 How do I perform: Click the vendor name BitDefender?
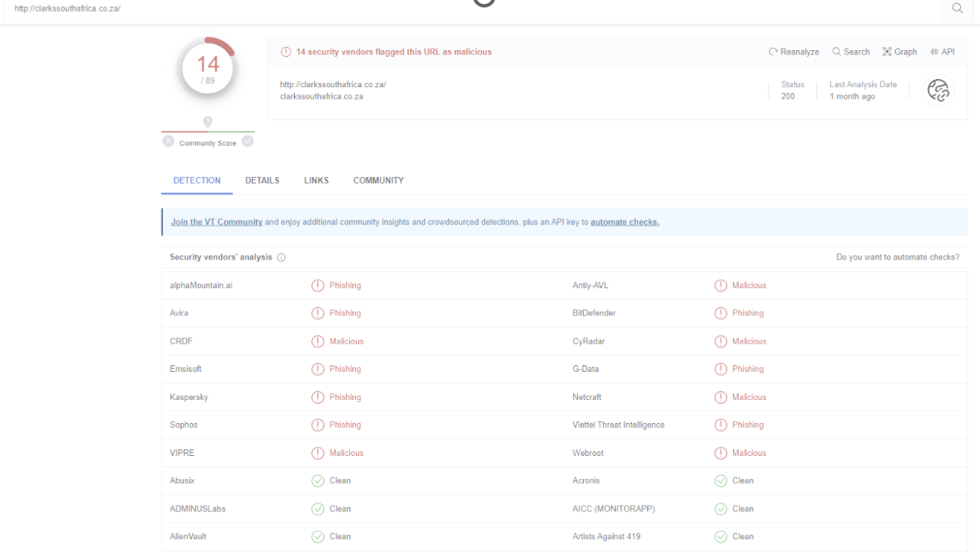595,313
